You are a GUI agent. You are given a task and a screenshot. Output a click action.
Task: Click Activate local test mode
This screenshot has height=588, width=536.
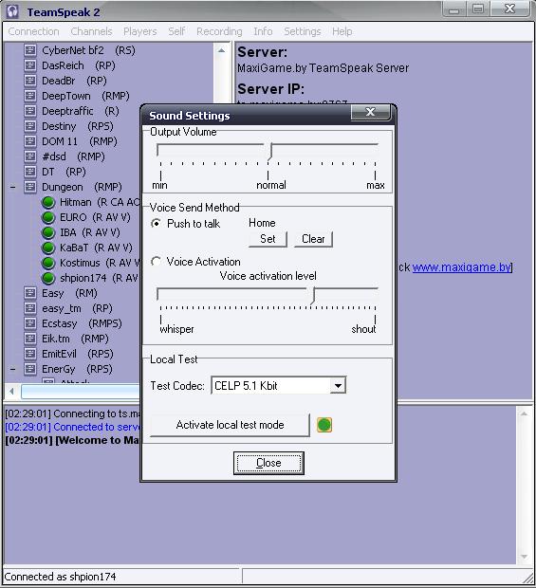point(230,425)
